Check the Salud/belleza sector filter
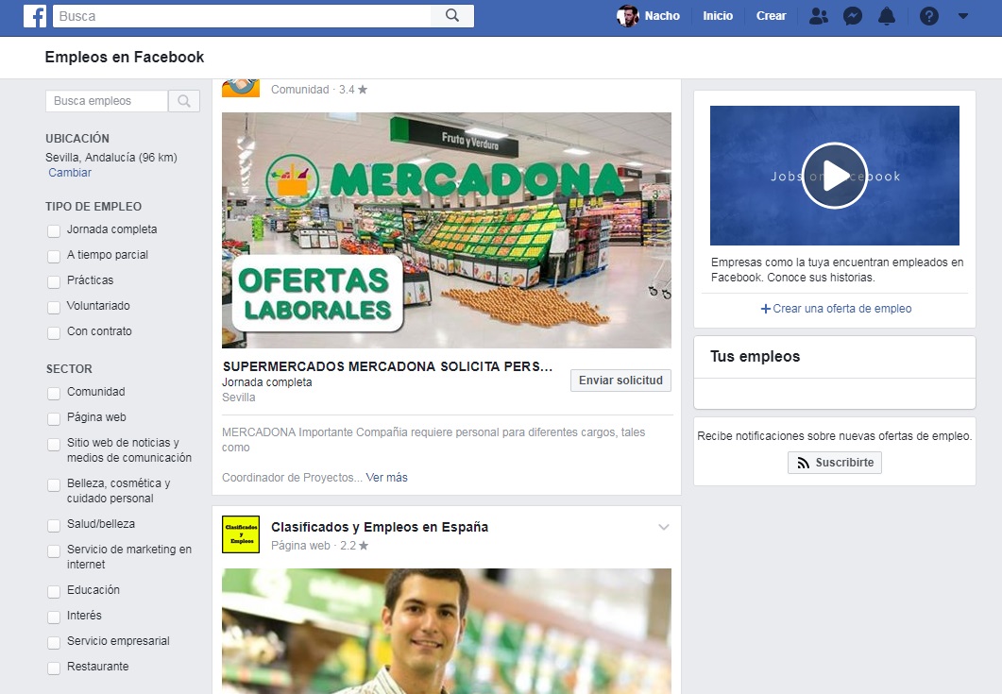 54,525
